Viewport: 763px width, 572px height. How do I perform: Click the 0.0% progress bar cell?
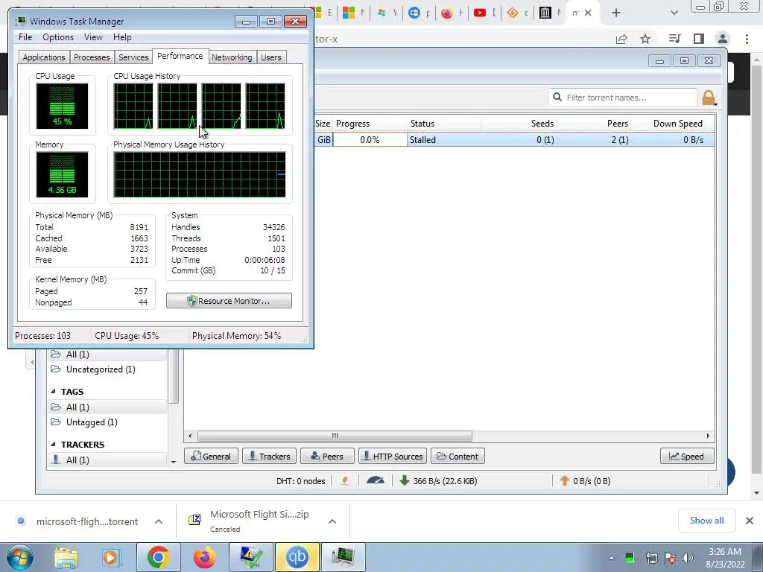click(370, 139)
